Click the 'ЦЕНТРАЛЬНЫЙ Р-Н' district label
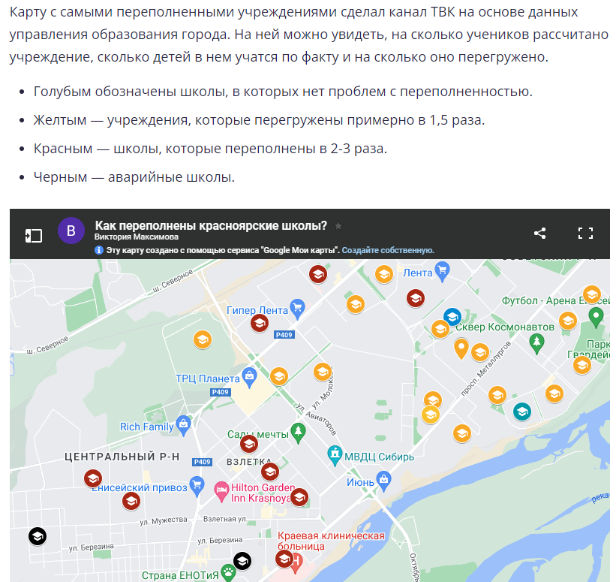 point(122,457)
